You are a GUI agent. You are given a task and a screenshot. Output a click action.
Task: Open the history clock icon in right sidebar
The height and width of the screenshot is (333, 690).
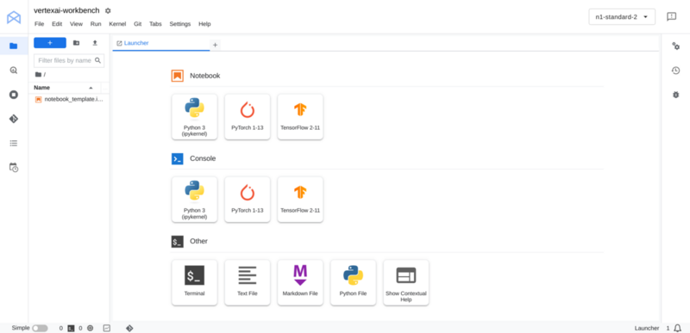tap(676, 71)
